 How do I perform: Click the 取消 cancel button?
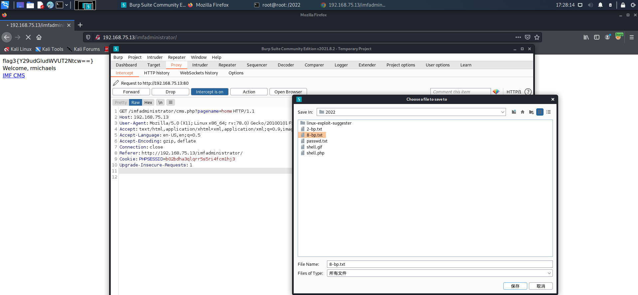[x=541, y=286]
